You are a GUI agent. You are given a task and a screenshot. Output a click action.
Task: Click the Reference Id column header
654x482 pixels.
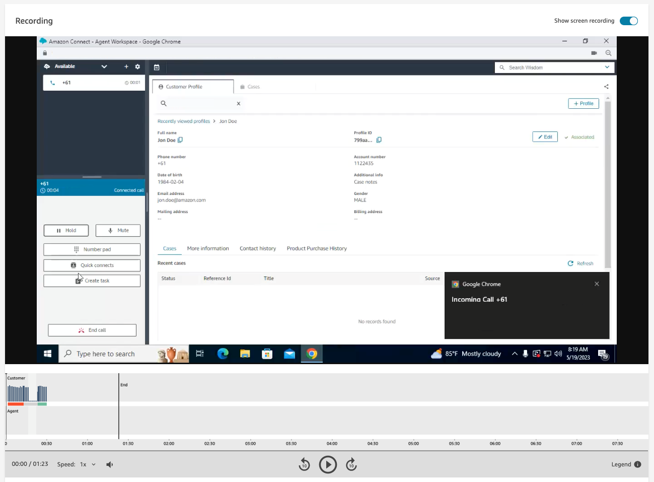point(217,279)
